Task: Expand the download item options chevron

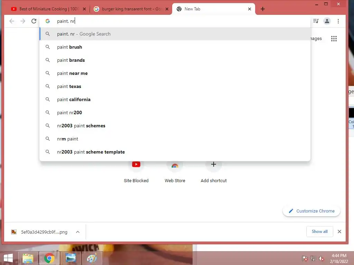Action: tap(78, 232)
